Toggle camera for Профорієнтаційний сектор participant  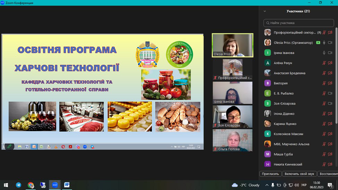pyautogui.click(x=330, y=33)
